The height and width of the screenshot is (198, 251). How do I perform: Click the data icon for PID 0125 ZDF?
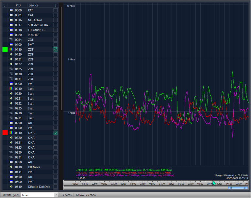pyautogui.click(x=11, y=69)
